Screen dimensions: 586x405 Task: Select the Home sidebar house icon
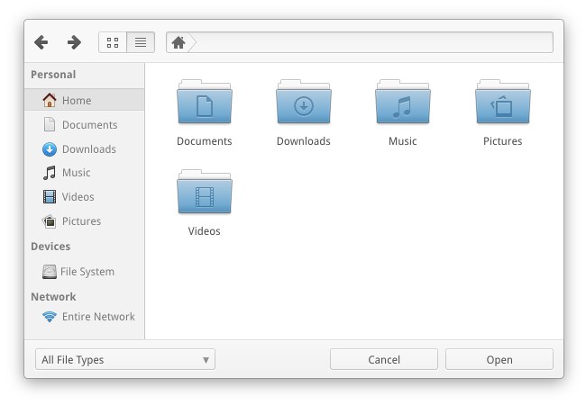[50, 100]
